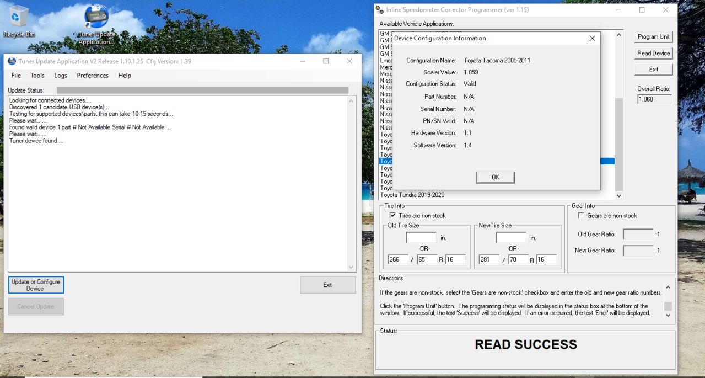Click 'Discovered 1 candidate USB device(s)...' log line
705x378 pixels.
(59, 107)
